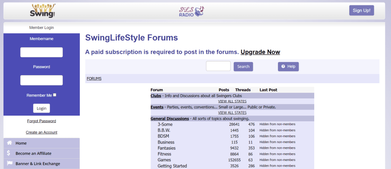This screenshot has height=169, width=391.
Task: Click the flag icon for Banner exchange
Action: 10,164
